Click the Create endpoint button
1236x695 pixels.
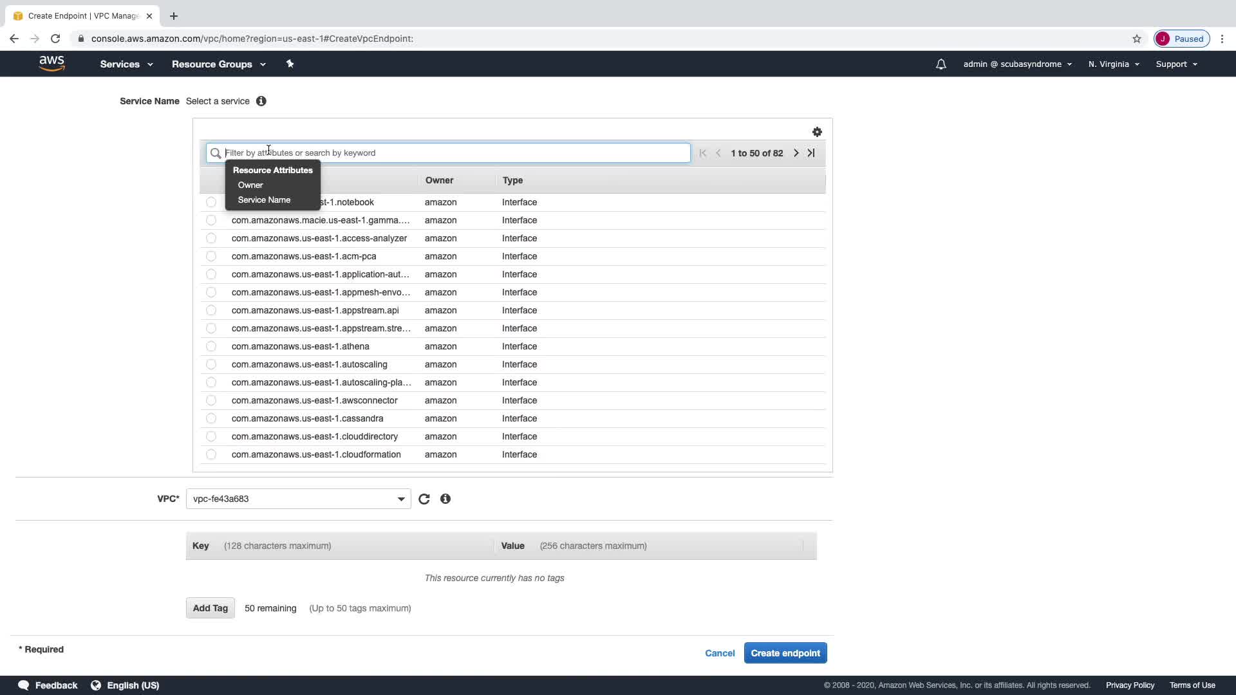[785, 653]
